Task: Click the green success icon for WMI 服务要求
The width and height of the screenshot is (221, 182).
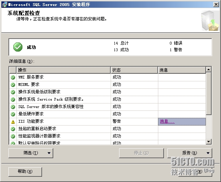Action: click(x=13, y=77)
